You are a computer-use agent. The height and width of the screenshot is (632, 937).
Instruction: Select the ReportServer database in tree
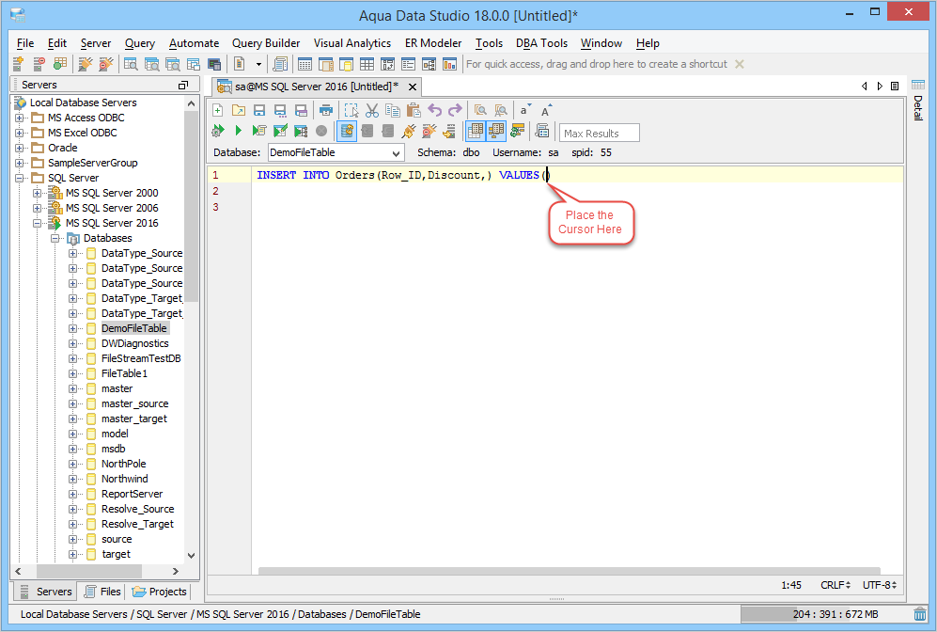pos(133,494)
